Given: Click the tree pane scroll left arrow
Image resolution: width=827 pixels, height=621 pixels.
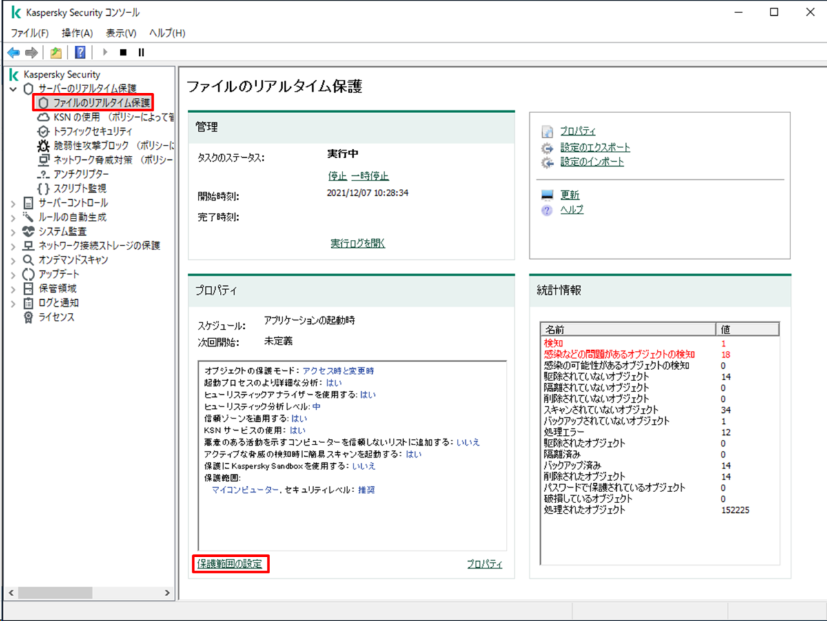Looking at the screenshot, I should pyautogui.click(x=11, y=593).
